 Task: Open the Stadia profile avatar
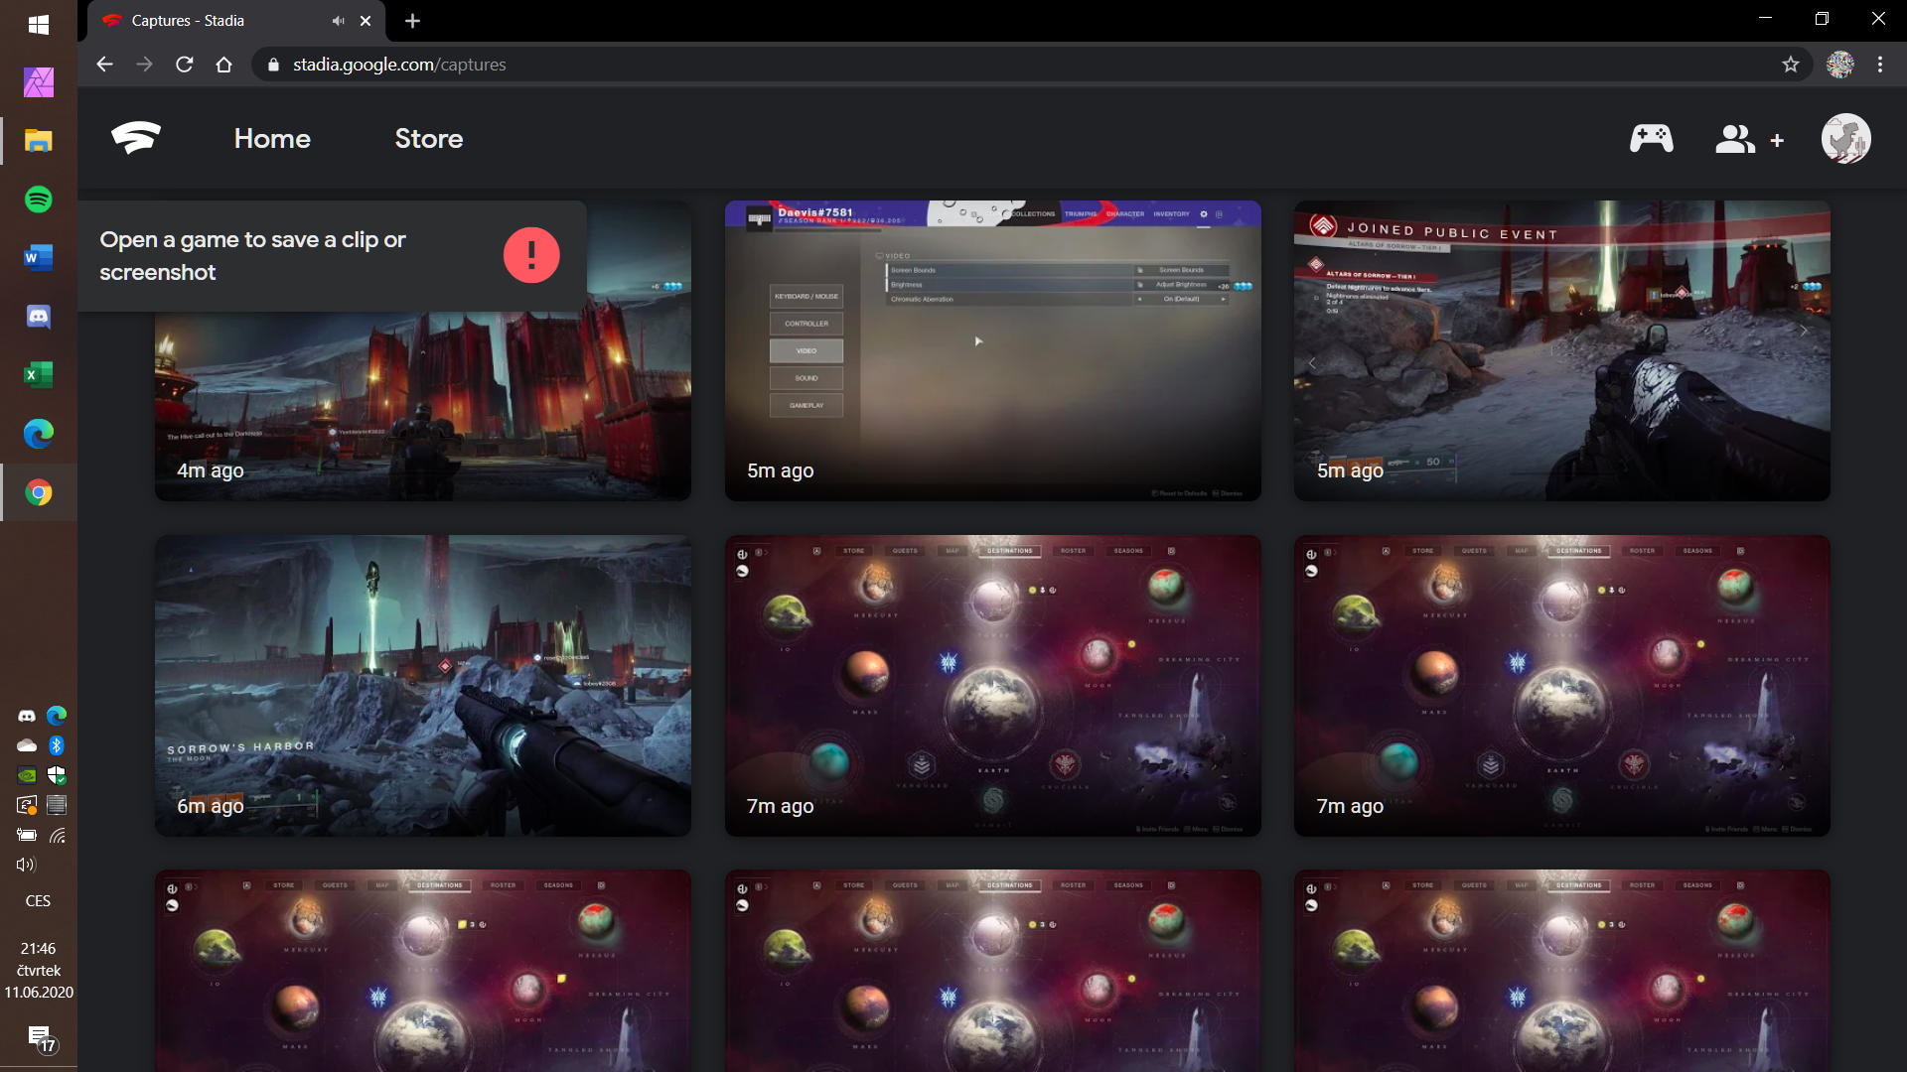coord(1845,139)
